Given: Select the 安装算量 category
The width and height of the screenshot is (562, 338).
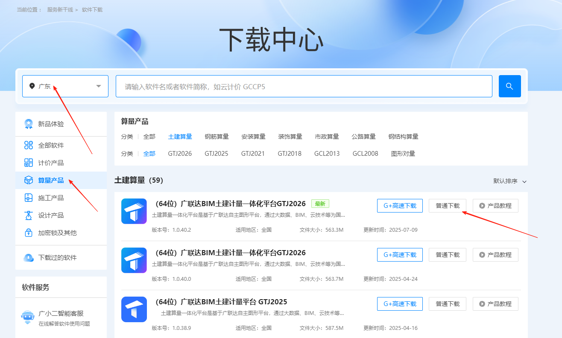Looking at the screenshot, I should [254, 137].
